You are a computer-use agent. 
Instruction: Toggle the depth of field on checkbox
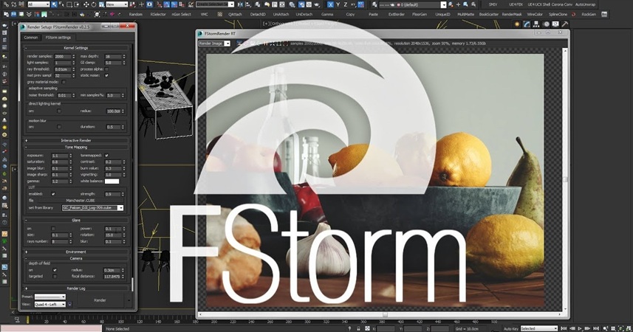point(55,270)
